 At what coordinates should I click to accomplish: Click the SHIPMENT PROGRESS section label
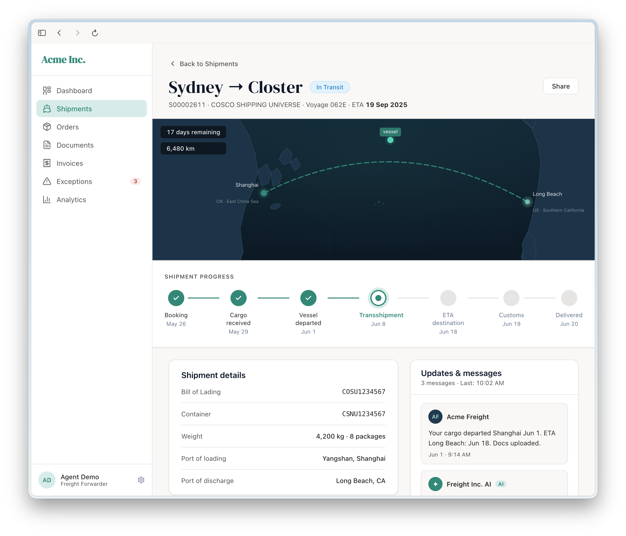pos(199,277)
